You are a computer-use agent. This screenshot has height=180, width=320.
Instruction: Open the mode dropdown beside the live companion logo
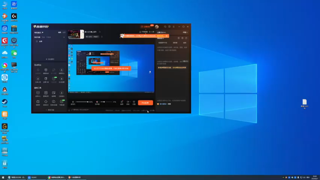39,32
